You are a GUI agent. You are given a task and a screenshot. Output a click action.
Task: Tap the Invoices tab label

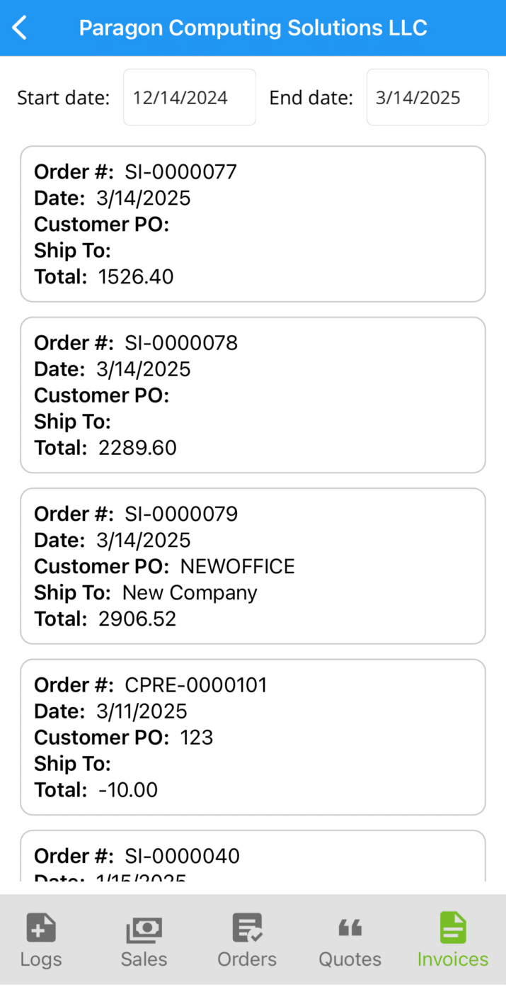click(453, 959)
